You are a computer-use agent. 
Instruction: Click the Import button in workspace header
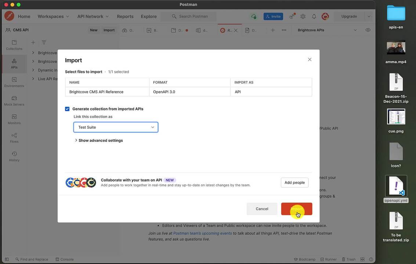pyautogui.click(x=109, y=30)
